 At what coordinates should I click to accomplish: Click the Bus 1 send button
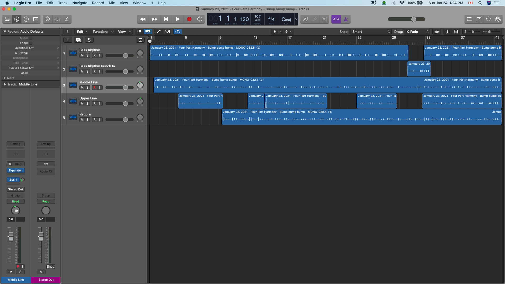point(13,180)
